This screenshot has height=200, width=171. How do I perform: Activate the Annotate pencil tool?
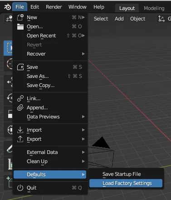click(9, 148)
